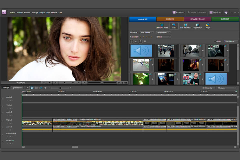Toggle the audio filter button in media panel
The image size is (240, 160).
[136, 41]
